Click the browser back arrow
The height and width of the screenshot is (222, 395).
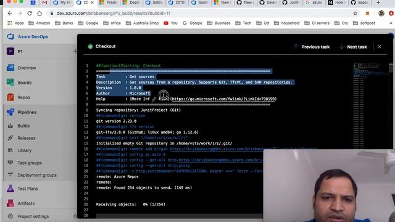[10, 14]
